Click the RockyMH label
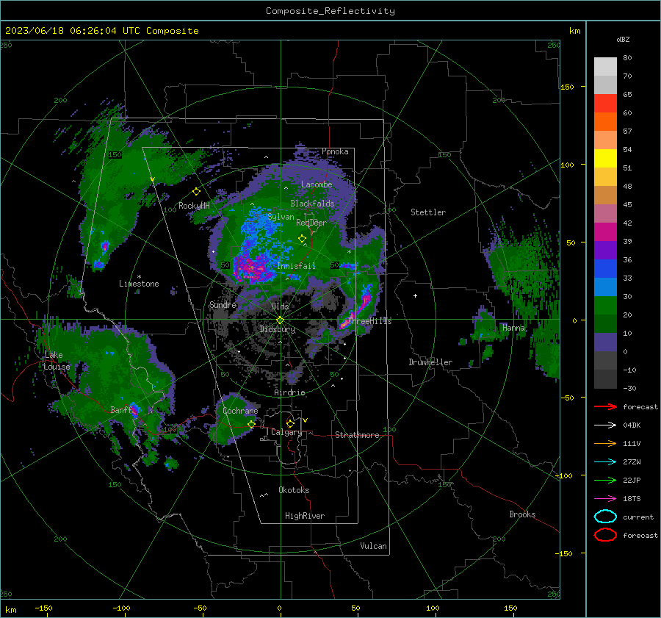The image size is (661, 618). (194, 206)
